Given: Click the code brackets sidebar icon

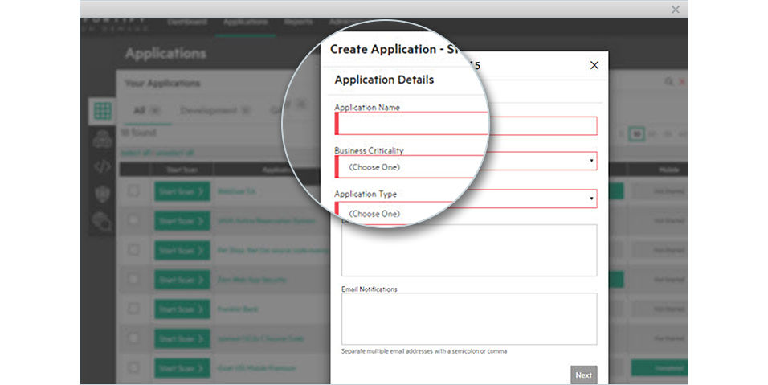Looking at the screenshot, I should tap(102, 167).
